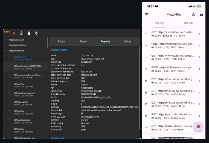This screenshot has height=143, width=209.
Task: Select the Response tab
Action: [x=105, y=42]
